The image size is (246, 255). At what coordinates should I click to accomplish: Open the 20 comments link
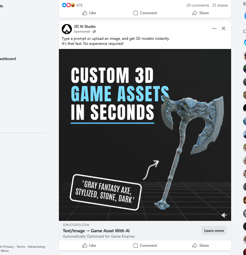(x=198, y=5)
